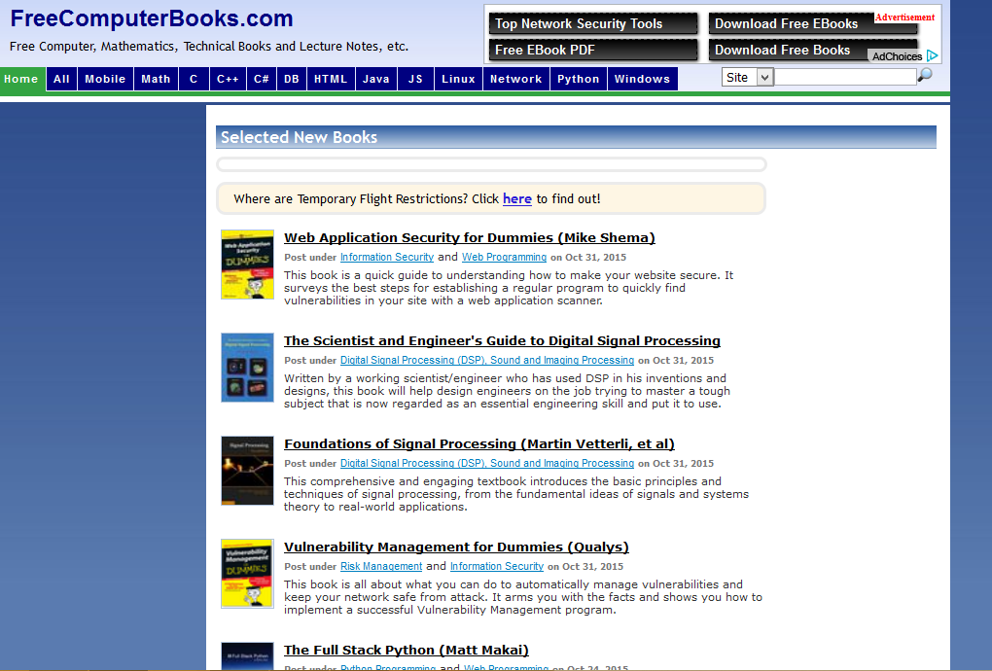Go to the Home tab
This screenshot has height=671, width=992.
click(x=22, y=79)
